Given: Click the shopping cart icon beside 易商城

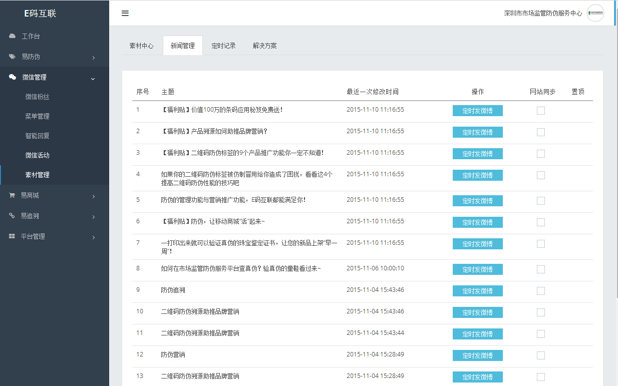Looking at the screenshot, I should [12, 196].
